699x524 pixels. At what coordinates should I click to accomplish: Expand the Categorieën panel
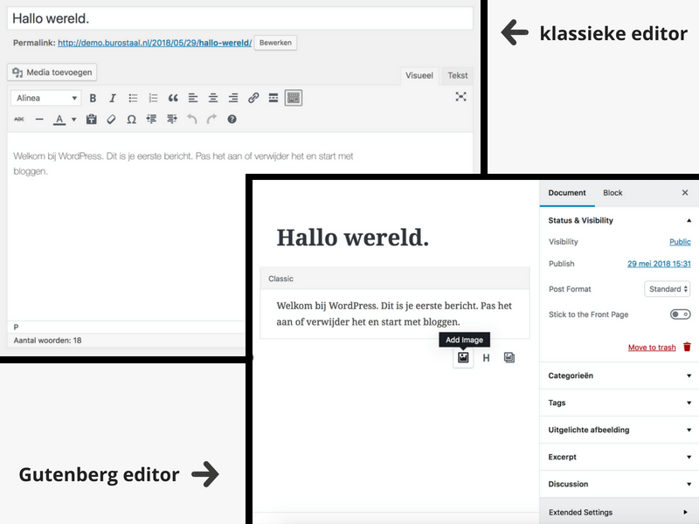coord(619,376)
